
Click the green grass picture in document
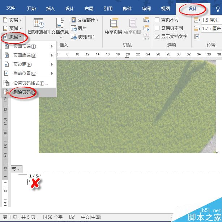pos(127,107)
